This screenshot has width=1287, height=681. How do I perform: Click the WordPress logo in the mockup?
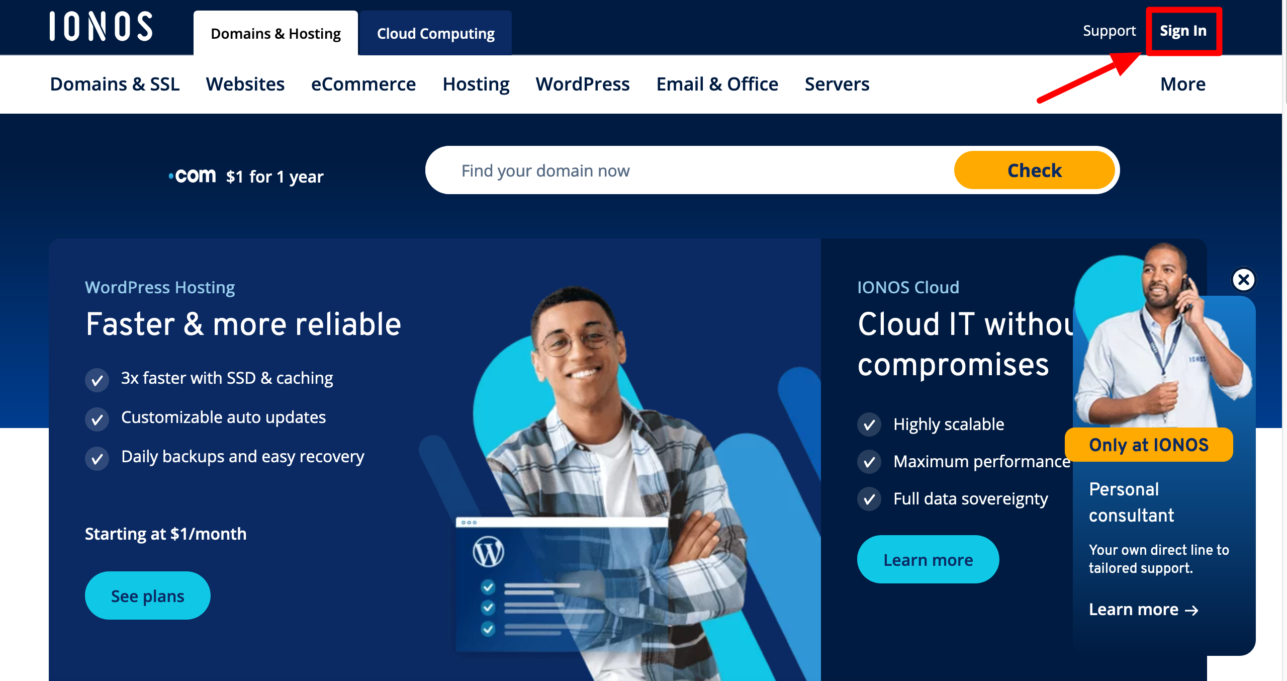point(488,552)
